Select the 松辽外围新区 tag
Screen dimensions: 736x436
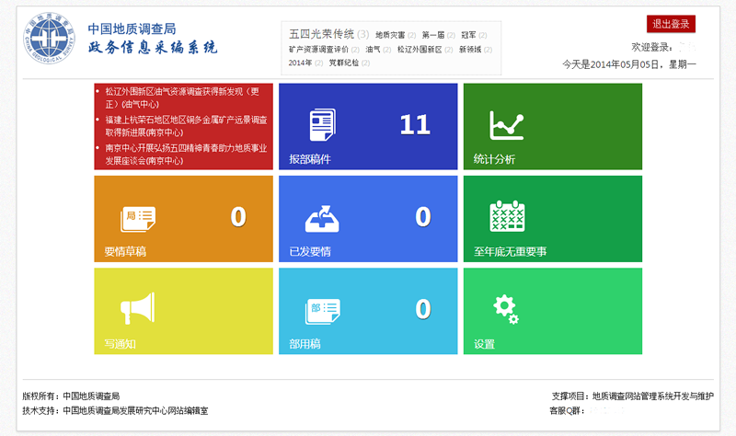pos(420,50)
